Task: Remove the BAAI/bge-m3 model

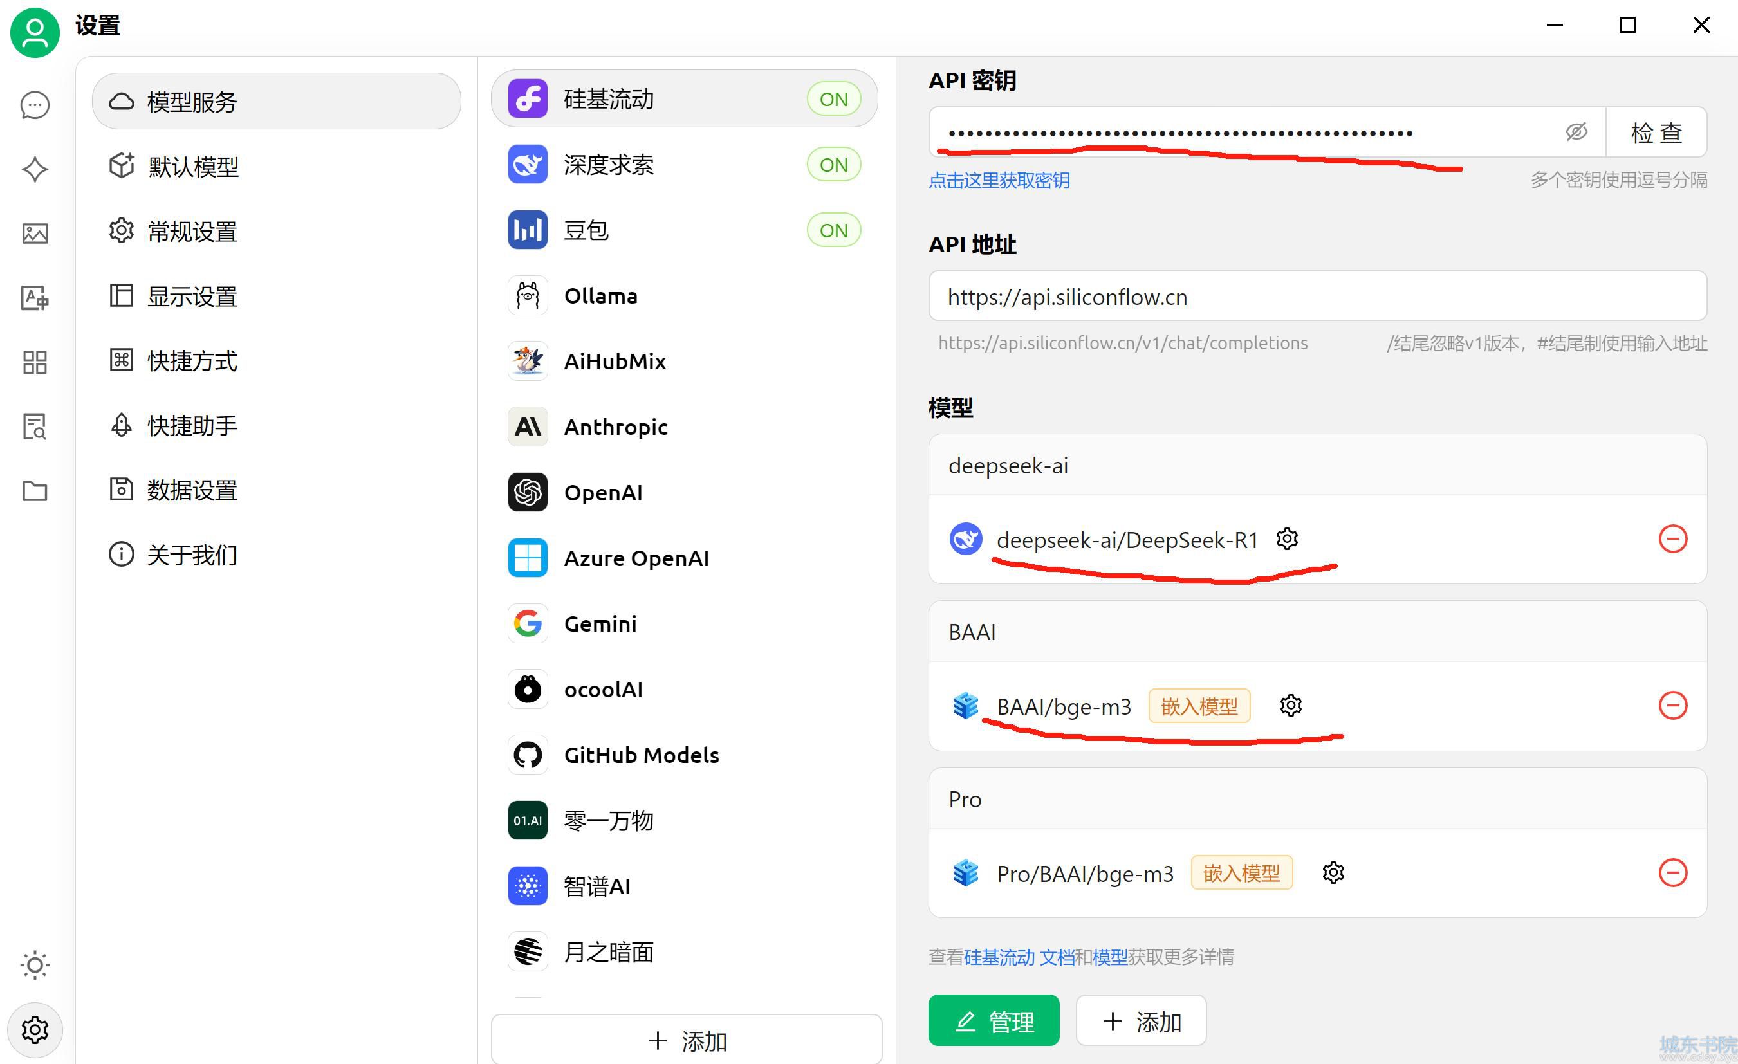Action: coord(1672,705)
